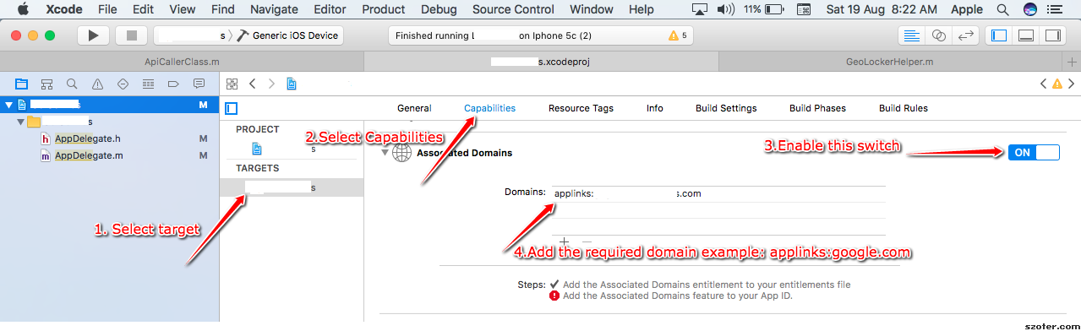
Task: Click project file icon in jump bar
Action: 292,84
